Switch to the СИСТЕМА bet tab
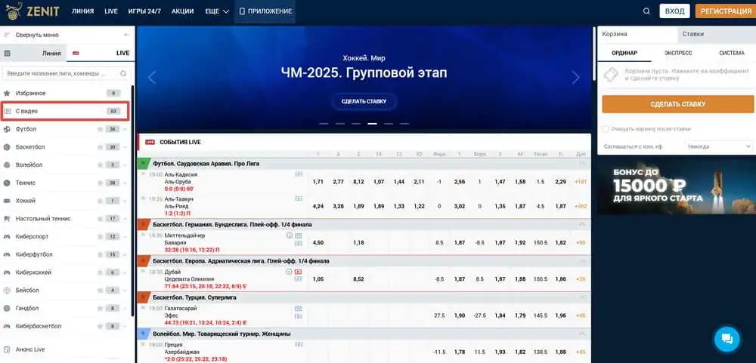756x363 pixels. click(731, 53)
